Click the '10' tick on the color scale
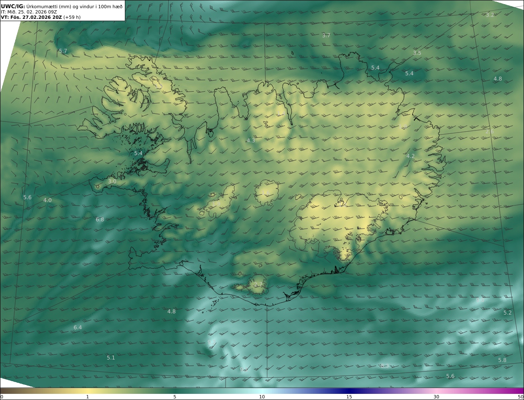This screenshot has width=524, height=400. point(262,397)
